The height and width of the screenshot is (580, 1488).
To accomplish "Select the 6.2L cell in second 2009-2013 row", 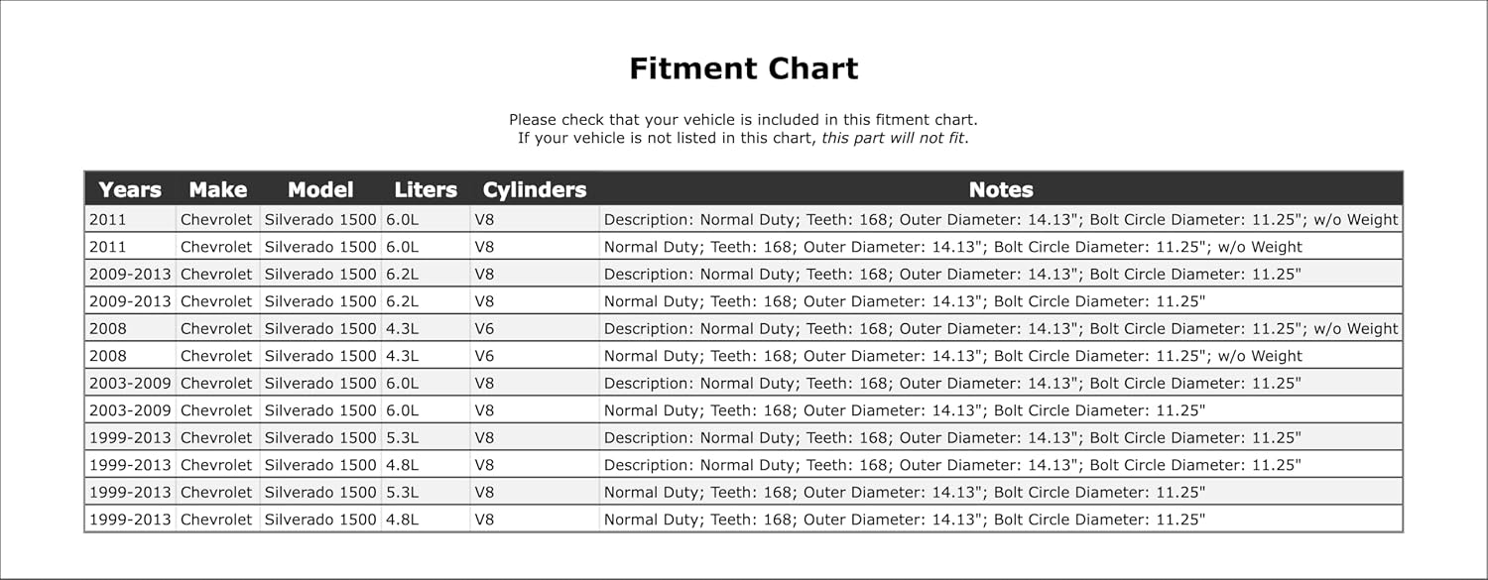I will coord(426,301).
